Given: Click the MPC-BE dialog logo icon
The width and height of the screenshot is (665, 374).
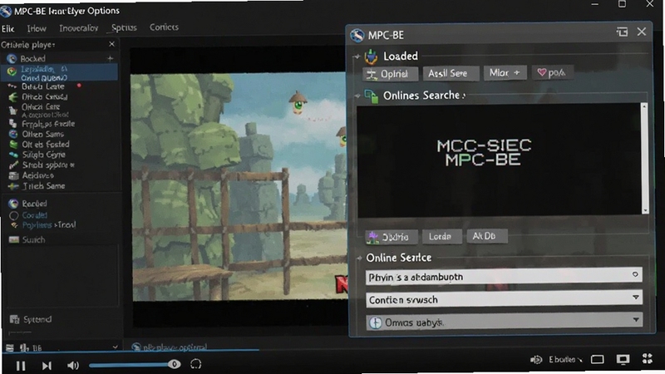Looking at the screenshot, I should [x=357, y=35].
